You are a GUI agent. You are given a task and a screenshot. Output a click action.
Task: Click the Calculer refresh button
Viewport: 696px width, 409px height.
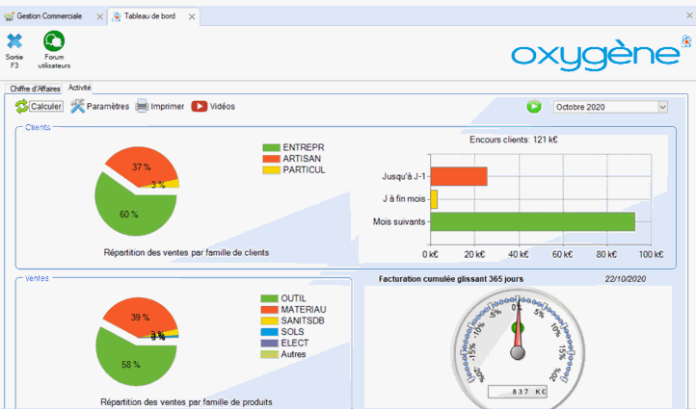[40, 107]
